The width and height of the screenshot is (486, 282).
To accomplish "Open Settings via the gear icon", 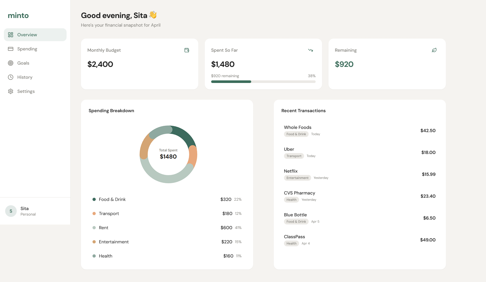I will (11, 91).
